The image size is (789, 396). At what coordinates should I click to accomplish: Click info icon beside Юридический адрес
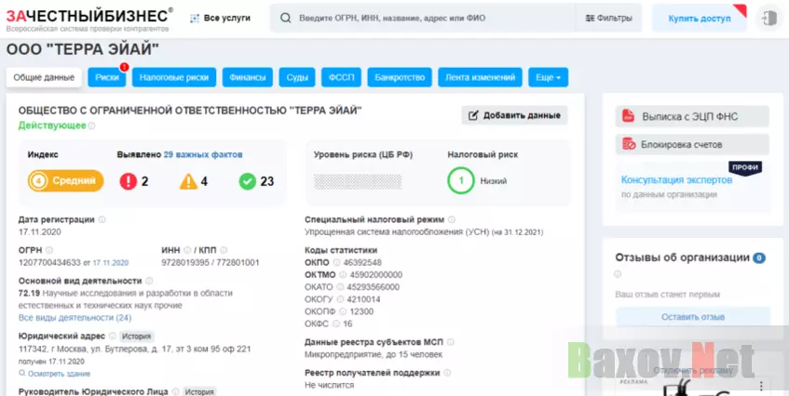112,337
